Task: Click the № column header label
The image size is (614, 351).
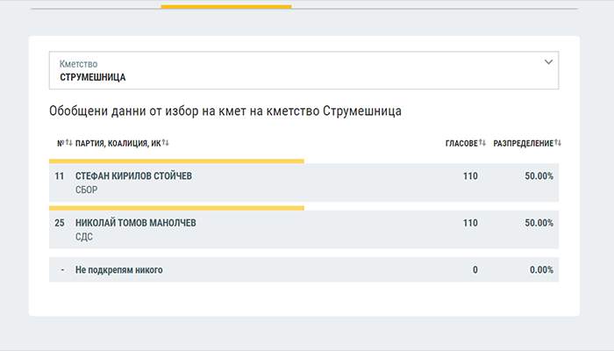Action: point(60,143)
